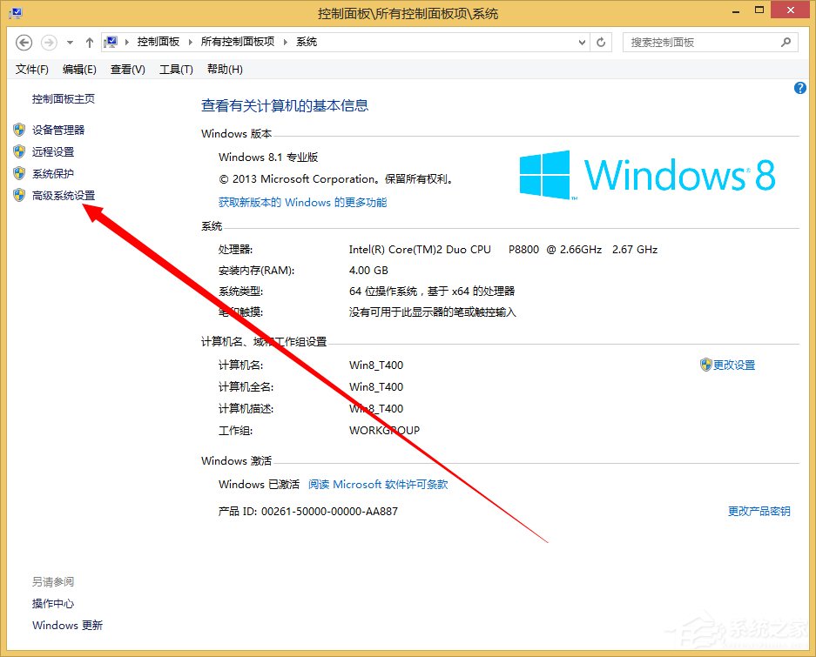Open the 工具(T) menu
The height and width of the screenshot is (657, 816).
[175, 69]
